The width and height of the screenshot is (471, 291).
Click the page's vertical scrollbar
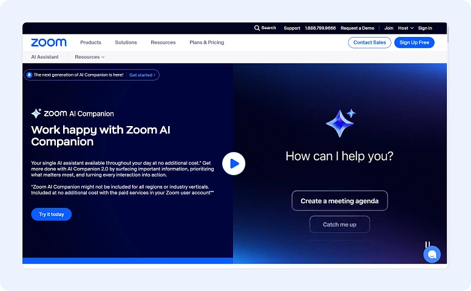(447, 35)
